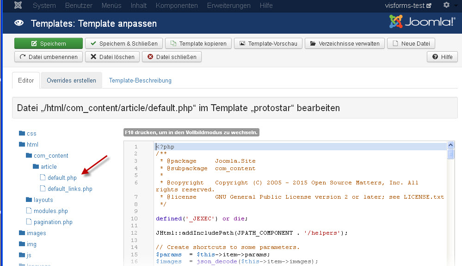Image resolution: width=462 pixels, height=266 pixels.
Task: Click line number 10 in gutter
Action: [x=134, y=219]
